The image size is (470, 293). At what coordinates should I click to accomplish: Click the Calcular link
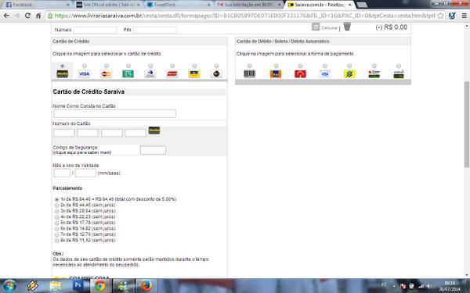coord(329,28)
